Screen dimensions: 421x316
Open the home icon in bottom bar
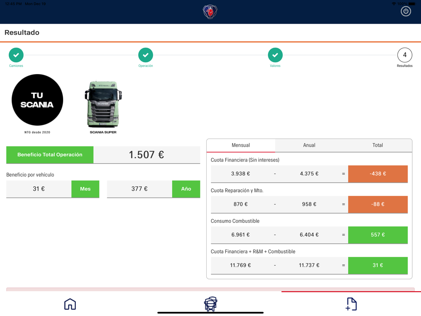pyautogui.click(x=70, y=304)
